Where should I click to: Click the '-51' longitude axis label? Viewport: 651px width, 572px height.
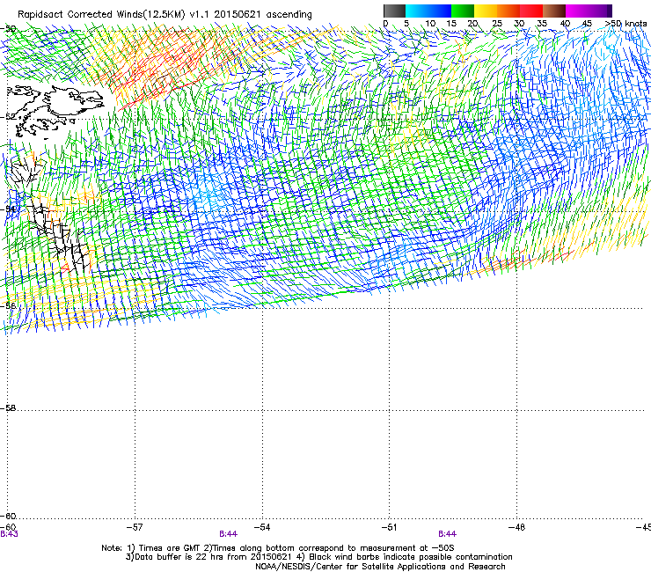(x=389, y=527)
